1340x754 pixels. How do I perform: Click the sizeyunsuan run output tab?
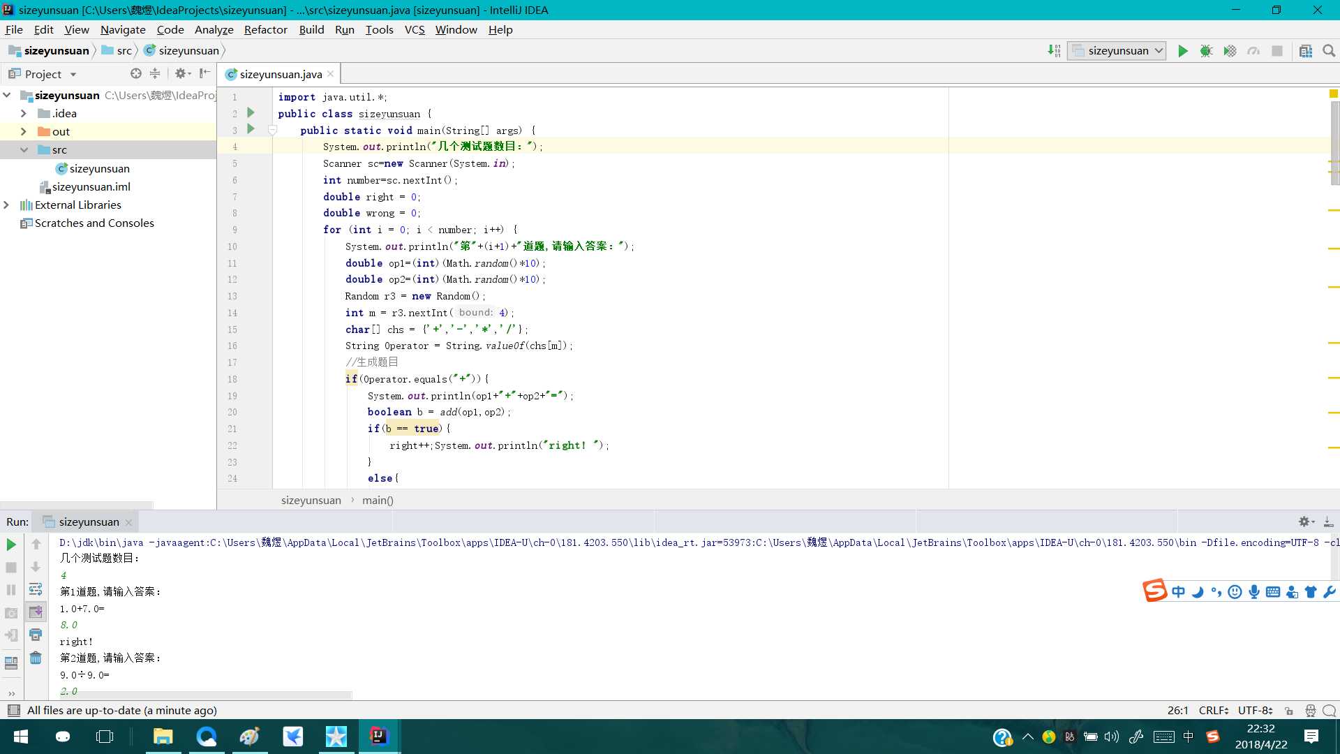pyautogui.click(x=89, y=521)
